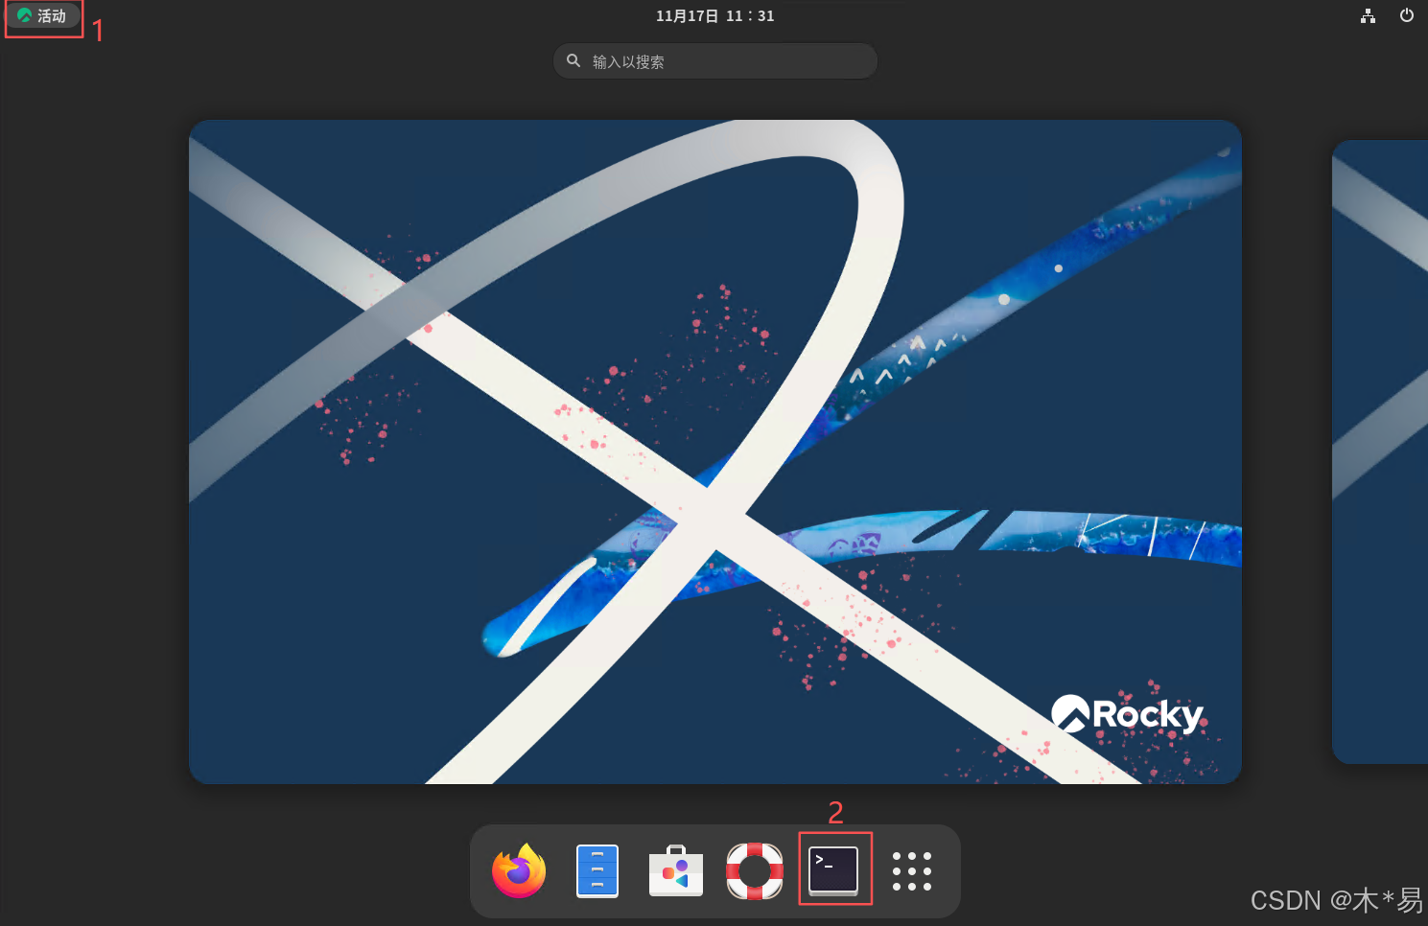Open the Help lifebuoy icon
Viewport: 1428px width, 926px height.
coord(755,870)
